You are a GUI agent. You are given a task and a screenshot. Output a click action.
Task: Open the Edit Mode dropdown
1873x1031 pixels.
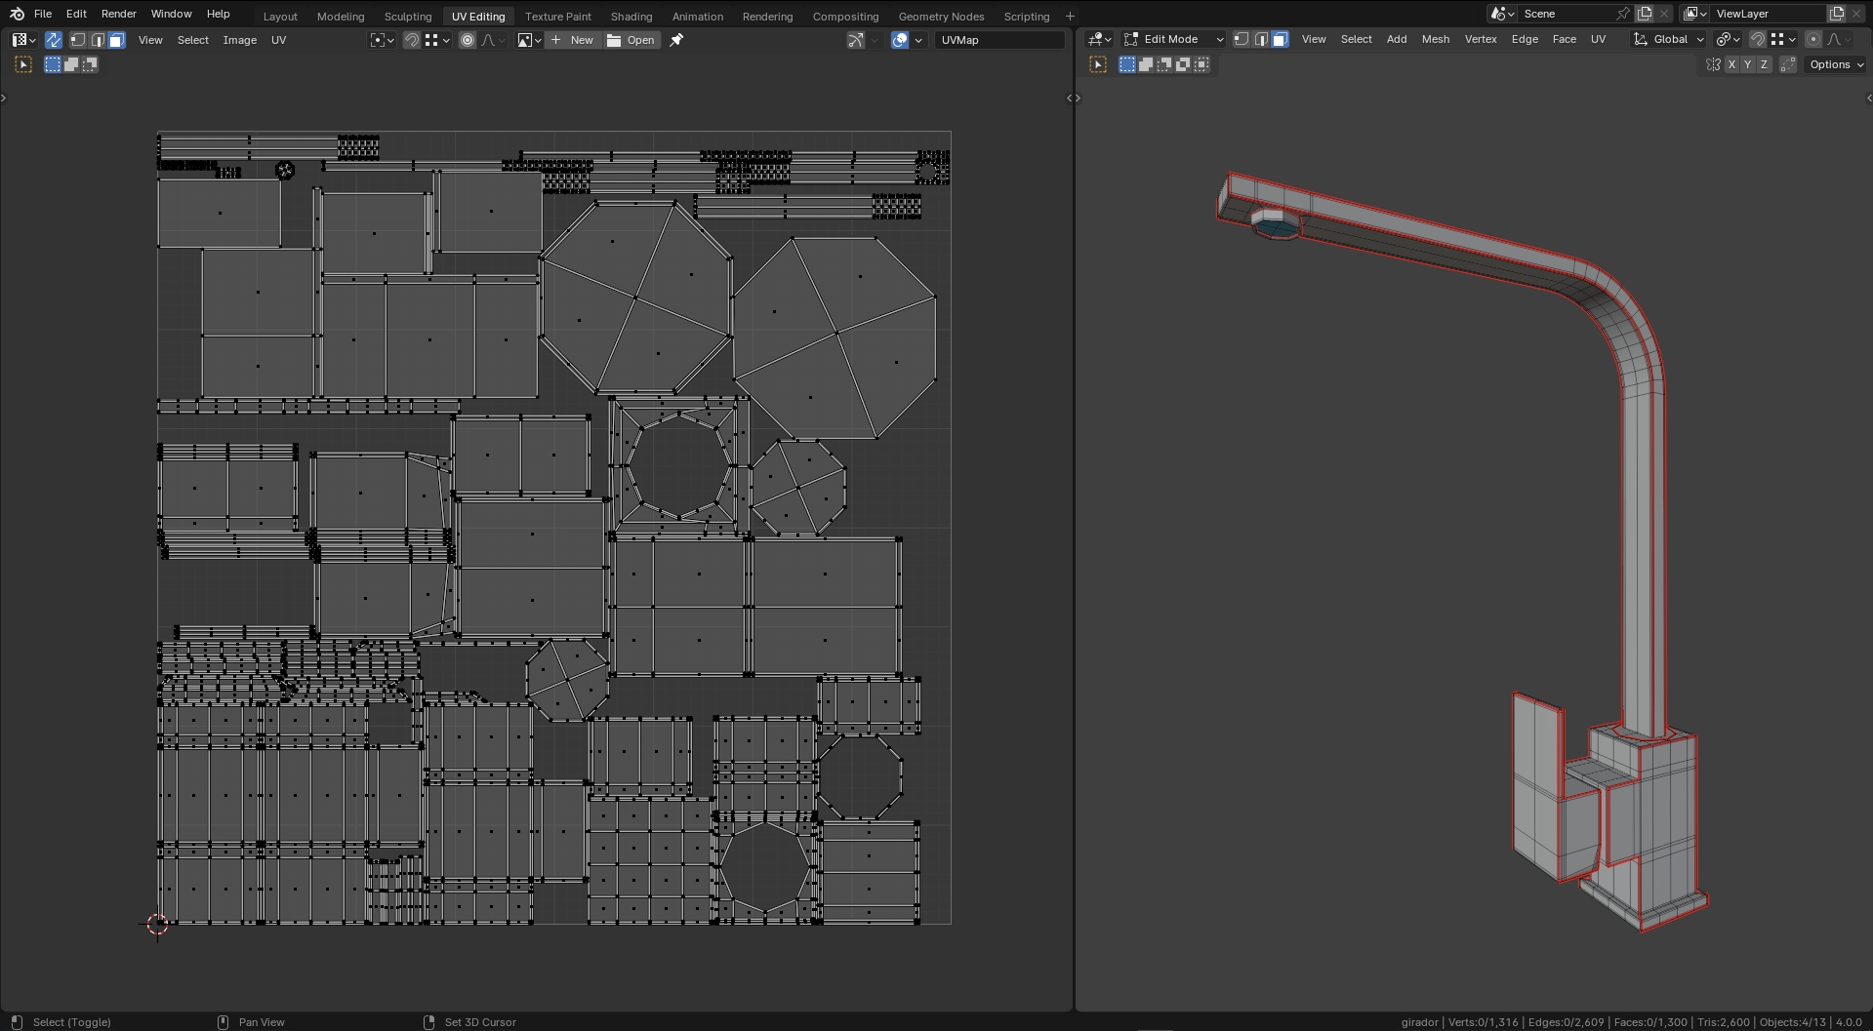(1174, 39)
